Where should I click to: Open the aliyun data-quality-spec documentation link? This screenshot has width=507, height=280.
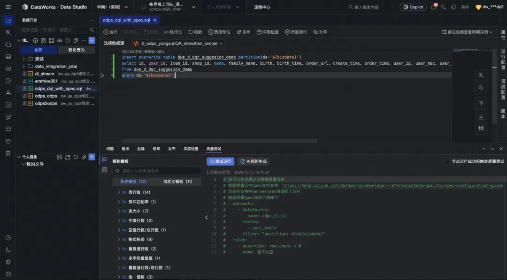click(x=392, y=185)
